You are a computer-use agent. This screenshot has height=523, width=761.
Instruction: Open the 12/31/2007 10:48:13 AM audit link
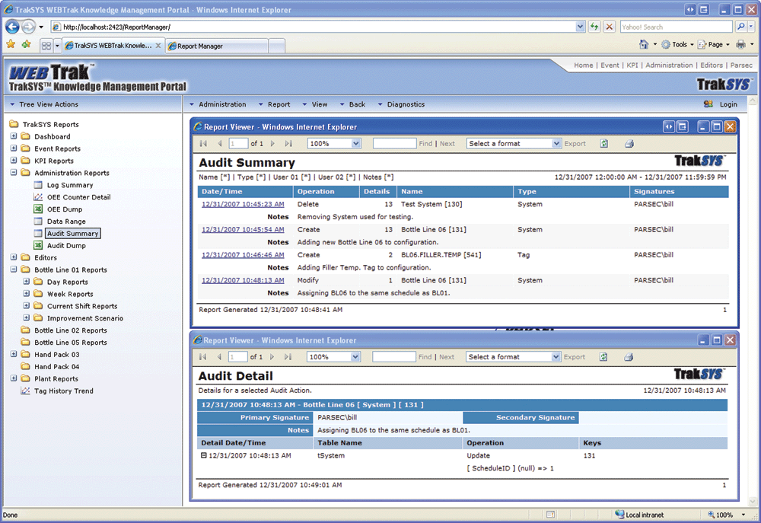[x=243, y=280]
